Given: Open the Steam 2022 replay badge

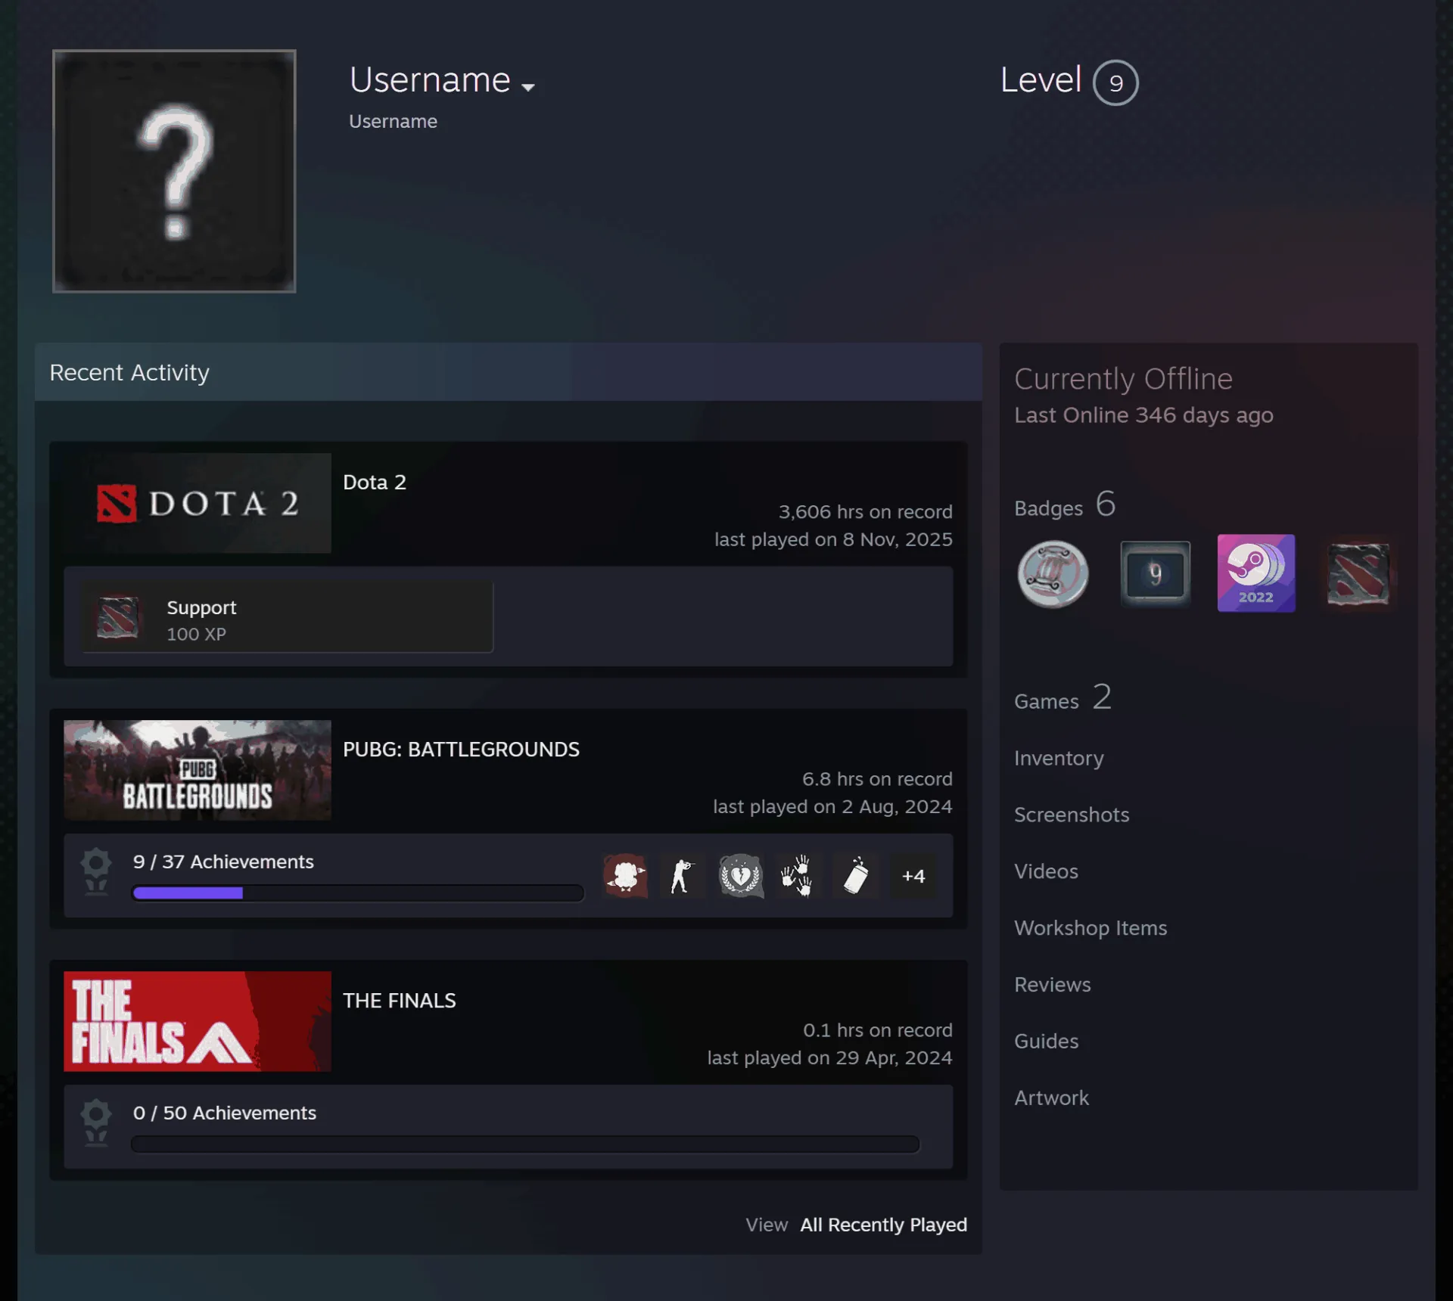Looking at the screenshot, I should click(x=1255, y=573).
